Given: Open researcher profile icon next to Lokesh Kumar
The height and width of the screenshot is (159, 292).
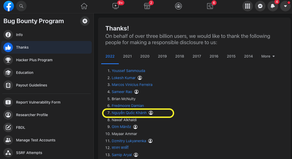Looking at the screenshot, I should [x=140, y=78].
